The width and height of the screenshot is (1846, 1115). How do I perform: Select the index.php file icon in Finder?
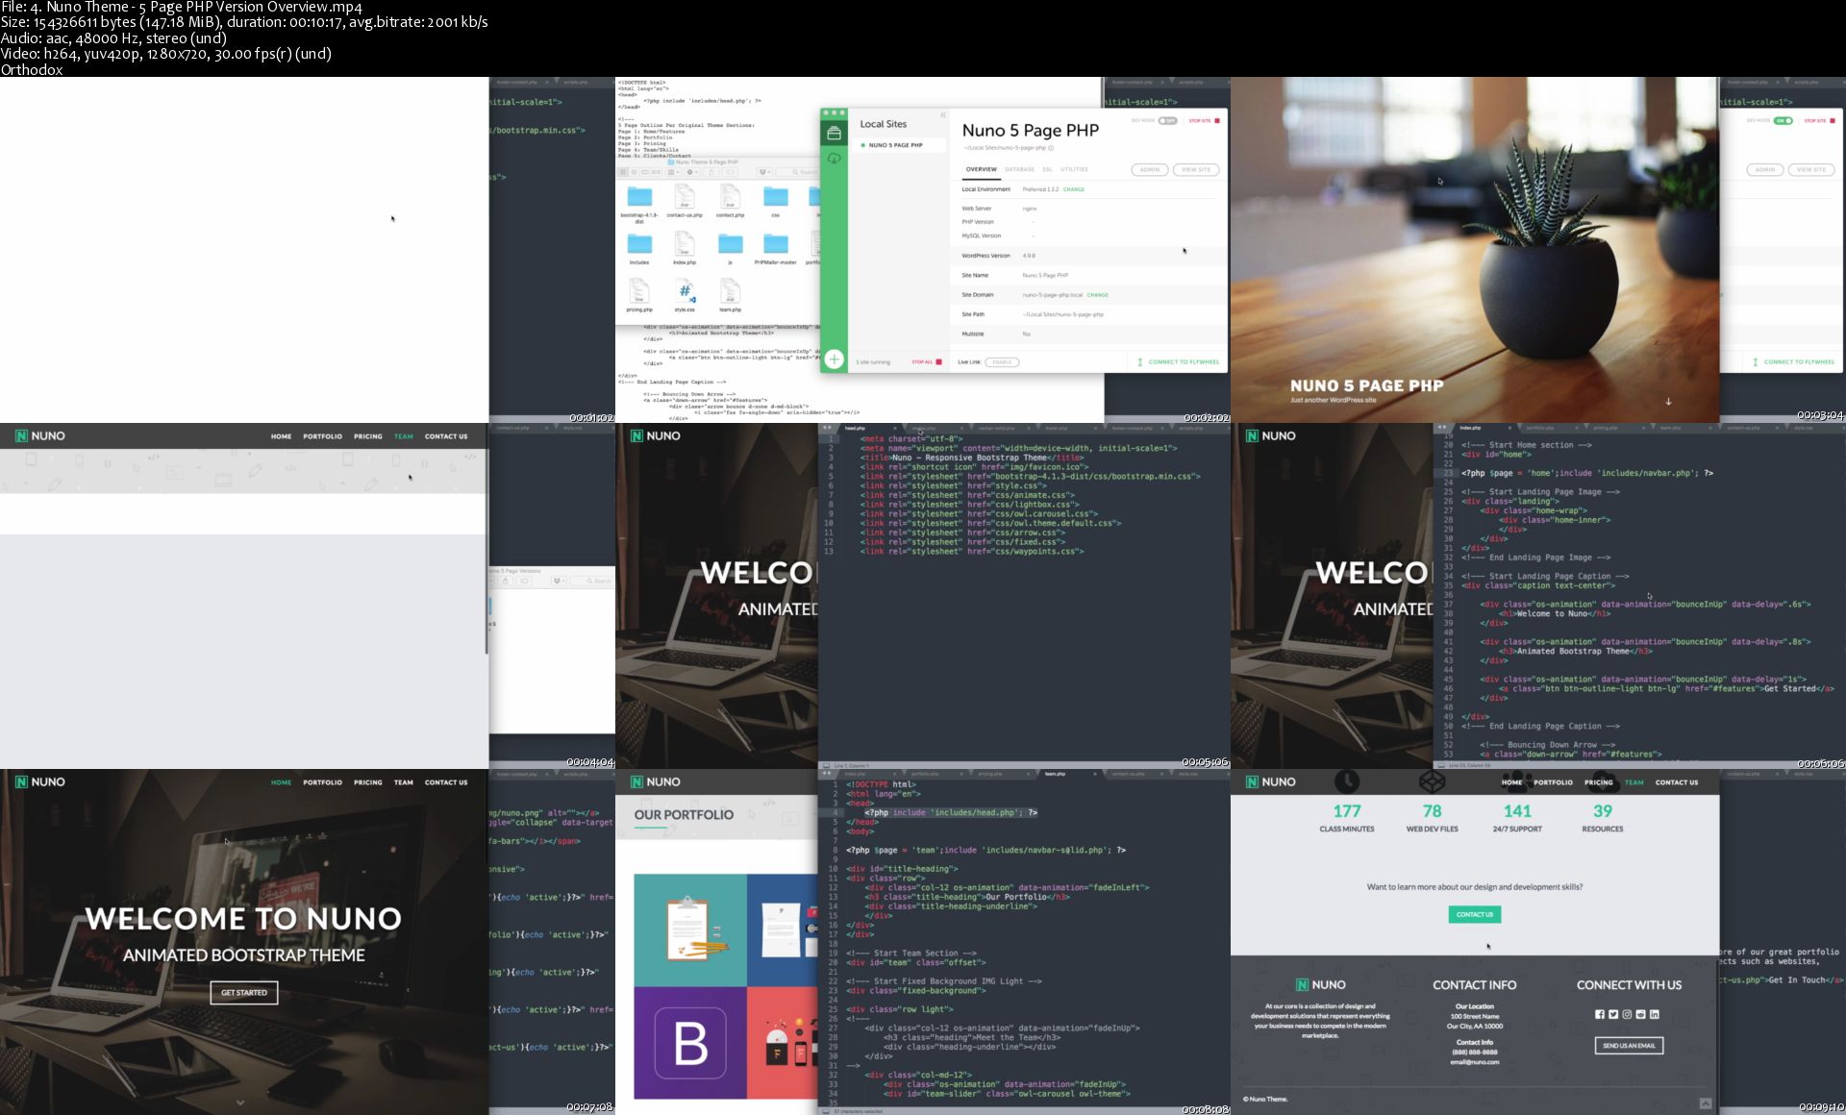[x=685, y=244]
